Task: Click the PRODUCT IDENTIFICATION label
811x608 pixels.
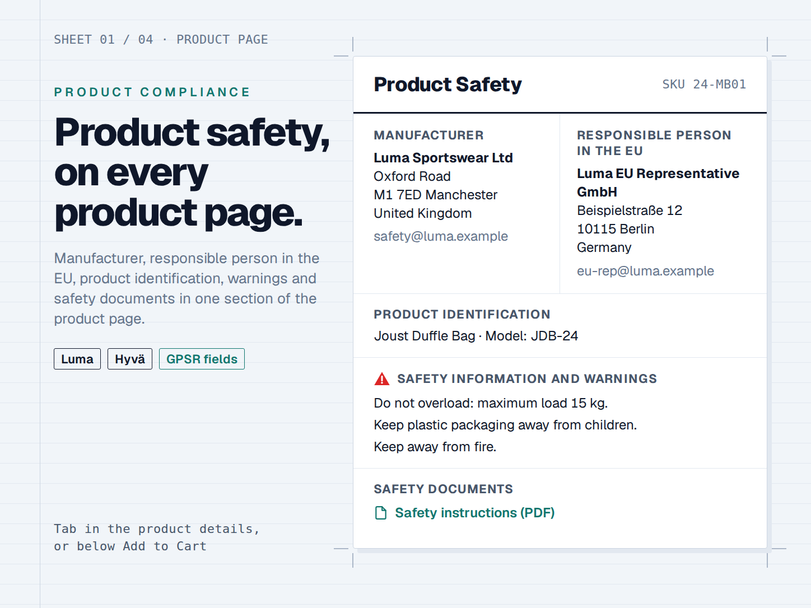Action: click(x=462, y=315)
